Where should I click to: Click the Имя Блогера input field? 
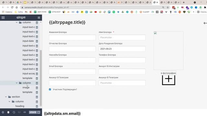pyautogui.click(x=122, y=37)
